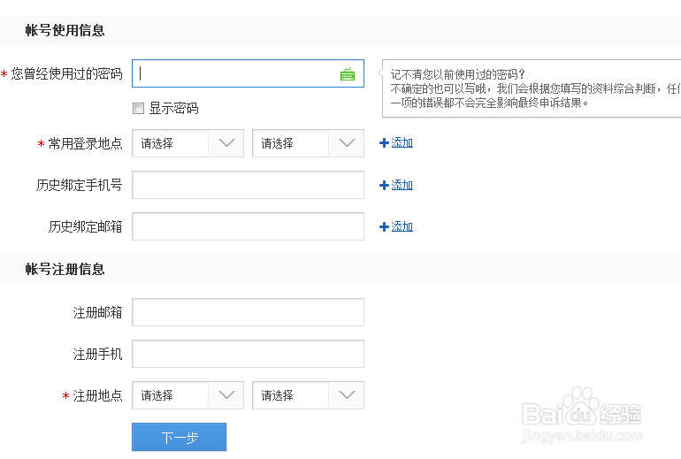Viewport: 681px width, 459px height.
Task: Click the 下一步 button
Action: click(179, 437)
